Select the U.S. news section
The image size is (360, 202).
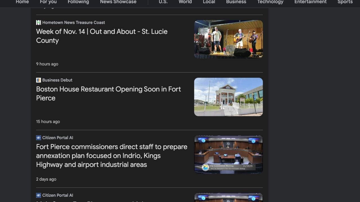click(163, 2)
